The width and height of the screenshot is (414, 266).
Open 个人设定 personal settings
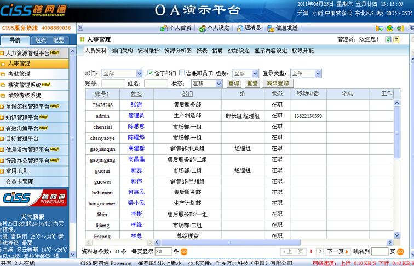203,28
